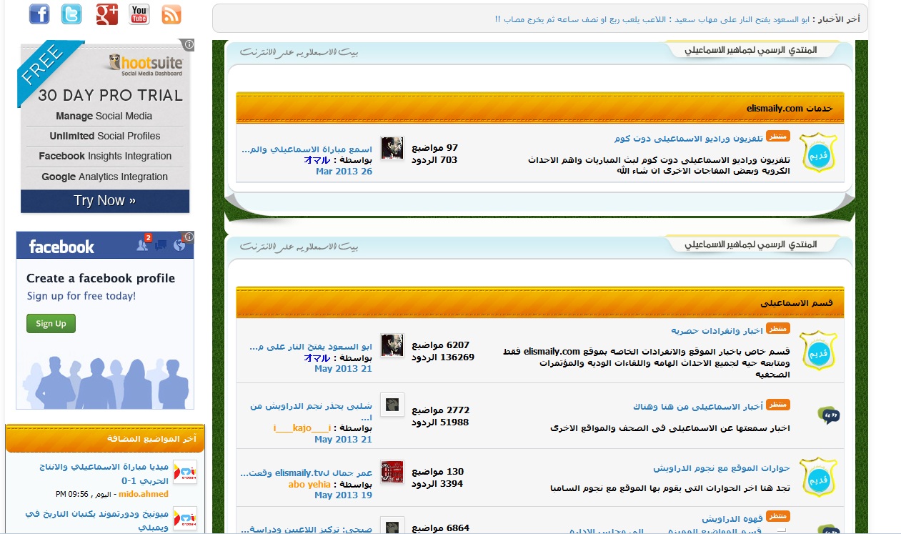
Task: Open أخبار الاسماعيلى من هنا وهناك forum
Action: pyautogui.click(x=698, y=406)
